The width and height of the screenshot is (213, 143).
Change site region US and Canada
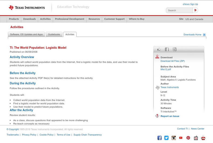[194, 19]
